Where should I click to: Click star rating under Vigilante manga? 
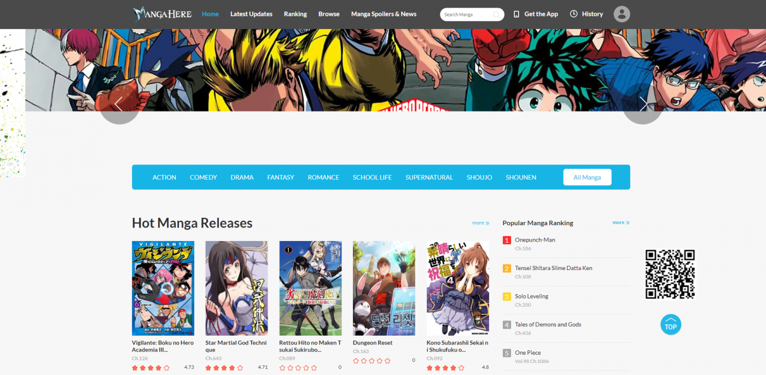point(151,368)
